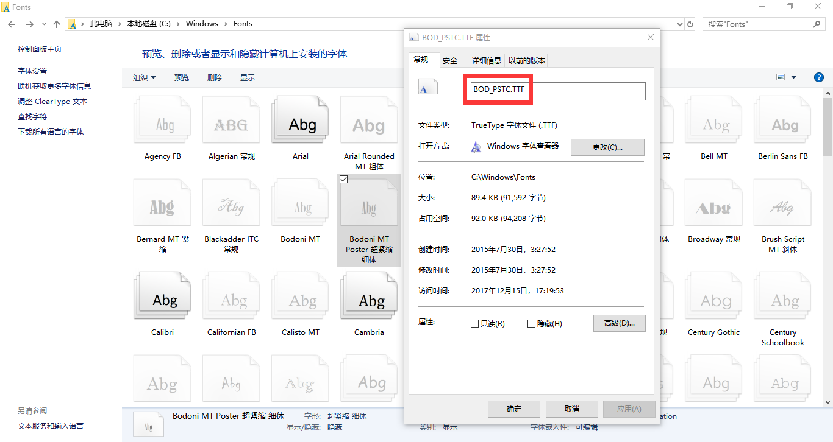Click the 更改(C)... button
The image size is (833, 442).
(607, 147)
